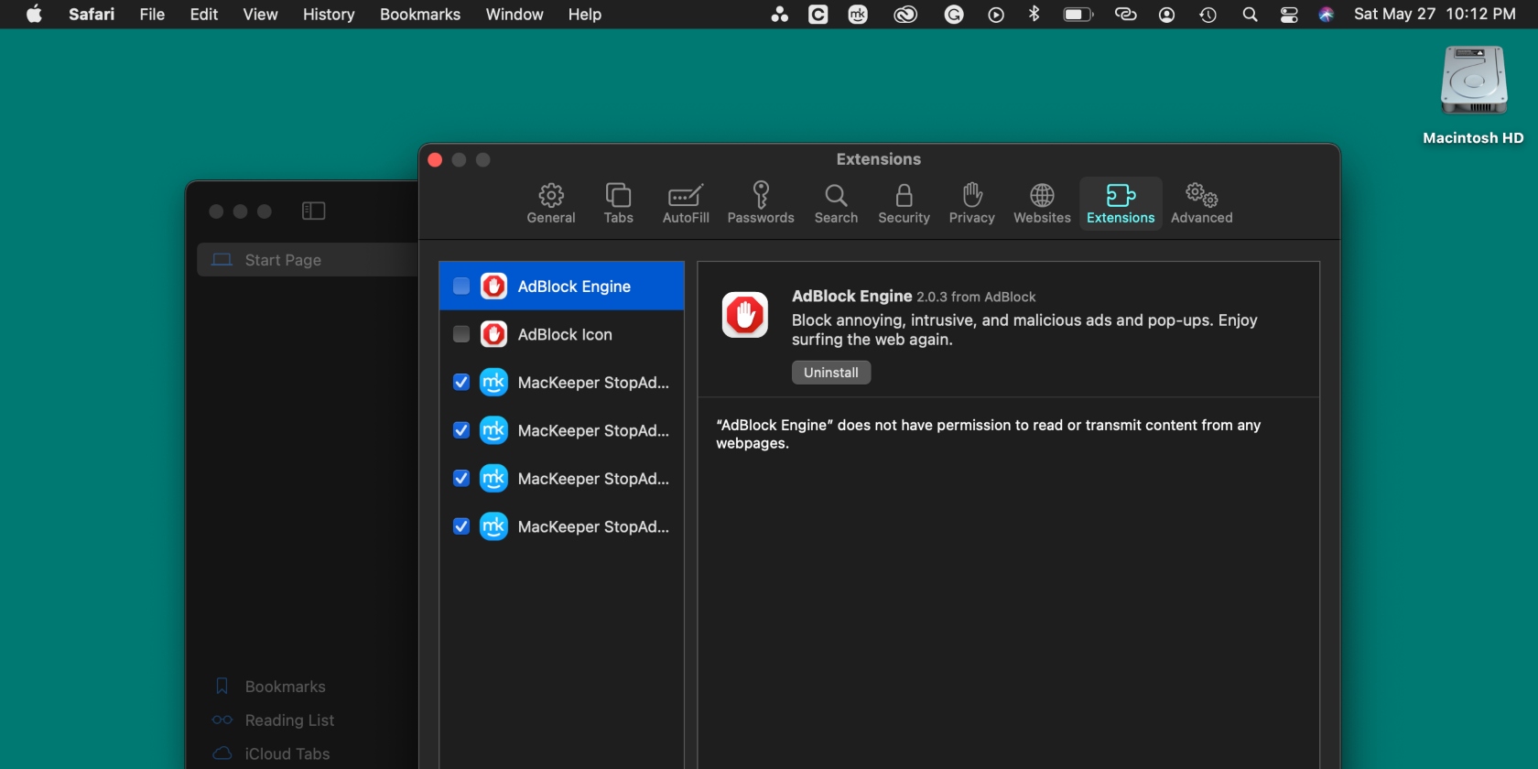Select the AdBlock Icon extension row
1538x769 pixels.
click(561, 334)
